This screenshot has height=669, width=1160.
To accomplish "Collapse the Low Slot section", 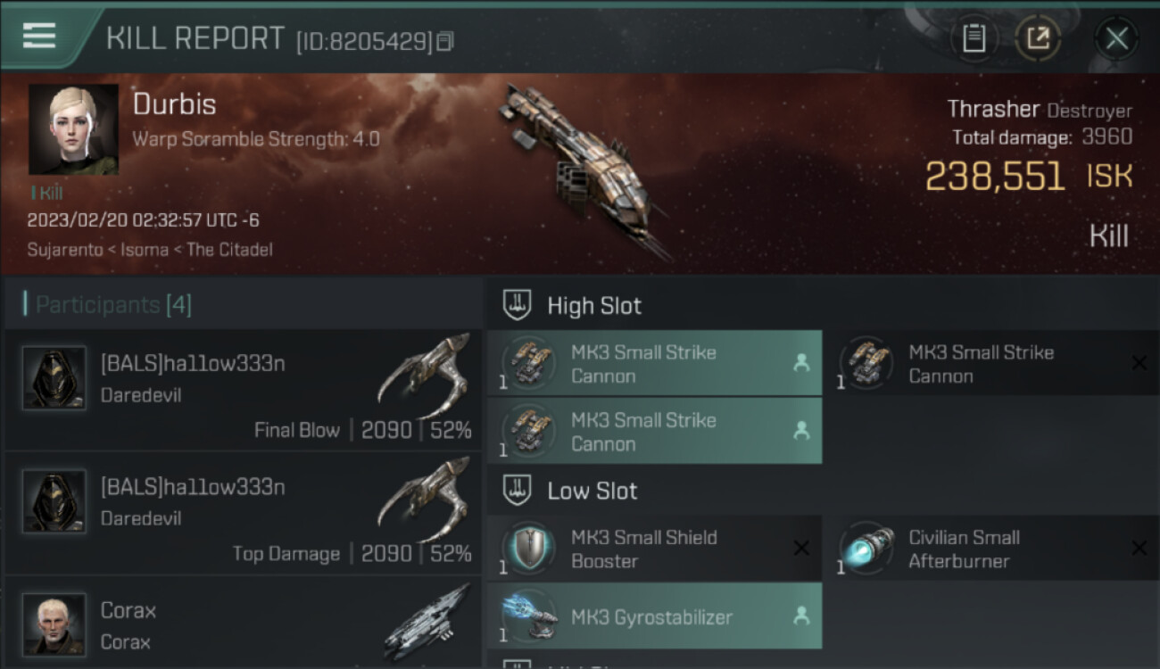I will click(x=518, y=491).
